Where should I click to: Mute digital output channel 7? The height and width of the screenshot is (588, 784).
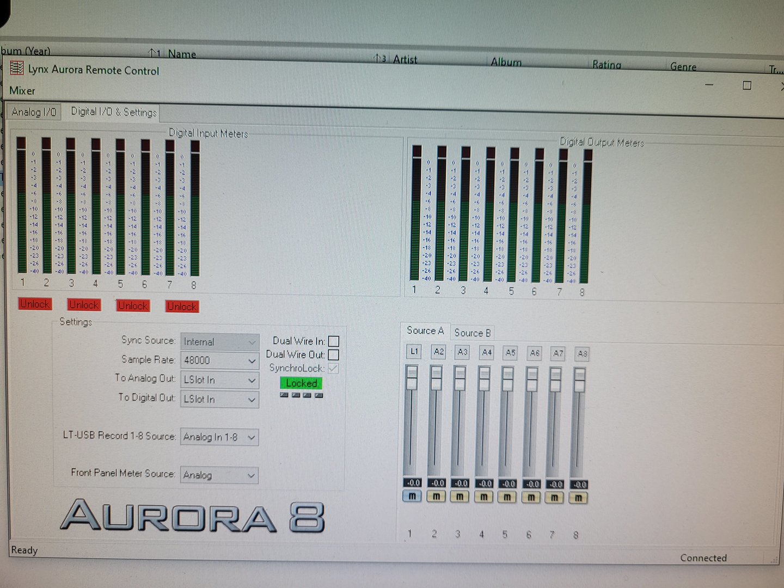point(555,498)
